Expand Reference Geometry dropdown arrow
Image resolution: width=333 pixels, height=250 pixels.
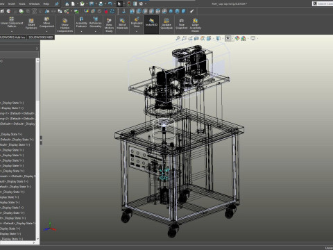click(x=95, y=31)
